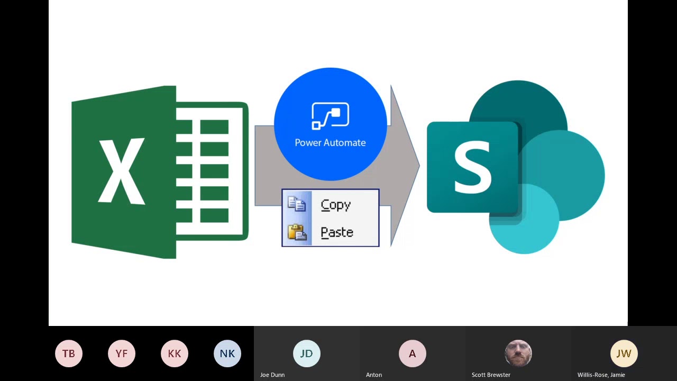Click the Willis-Rose, Jamie name label
The width and height of the screenshot is (677, 381).
pos(601,375)
